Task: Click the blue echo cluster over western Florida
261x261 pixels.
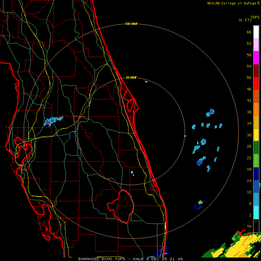Action: tap(53, 121)
